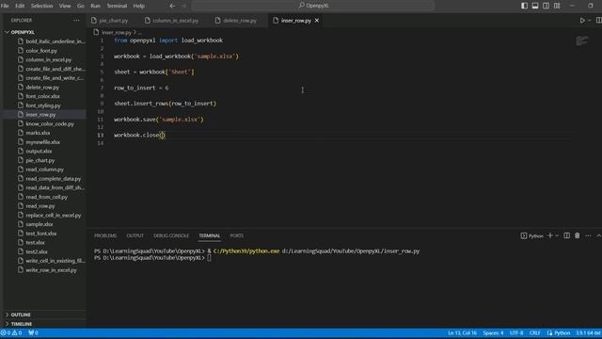Click CRLF line ending selector
The width and height of the screenshot is (602, 339).
[535, 332]
